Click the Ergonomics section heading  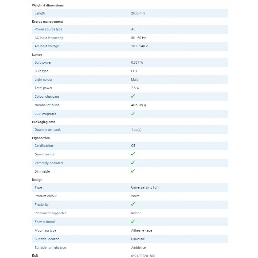[x=41, y=138]
